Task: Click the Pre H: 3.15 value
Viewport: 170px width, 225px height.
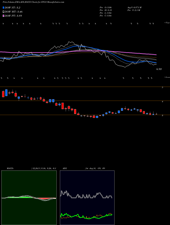Action: point(106,10)
